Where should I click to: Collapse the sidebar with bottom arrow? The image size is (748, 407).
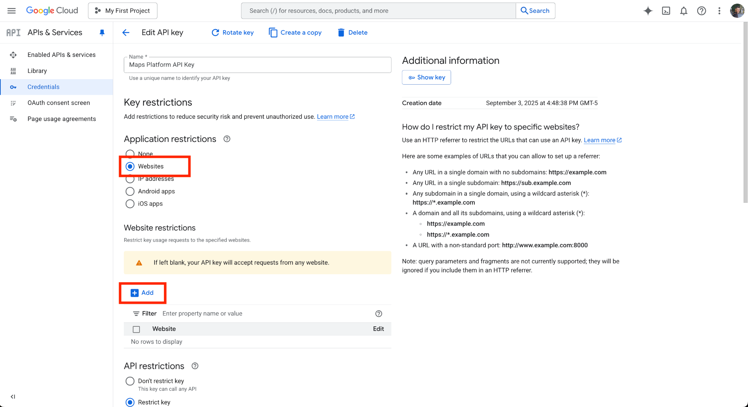(x=13, y=396)
